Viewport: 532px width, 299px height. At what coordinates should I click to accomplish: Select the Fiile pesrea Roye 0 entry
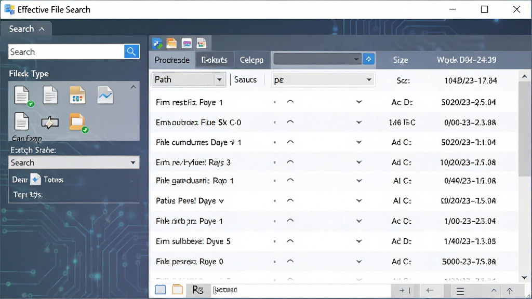click(x=189, y=262)
